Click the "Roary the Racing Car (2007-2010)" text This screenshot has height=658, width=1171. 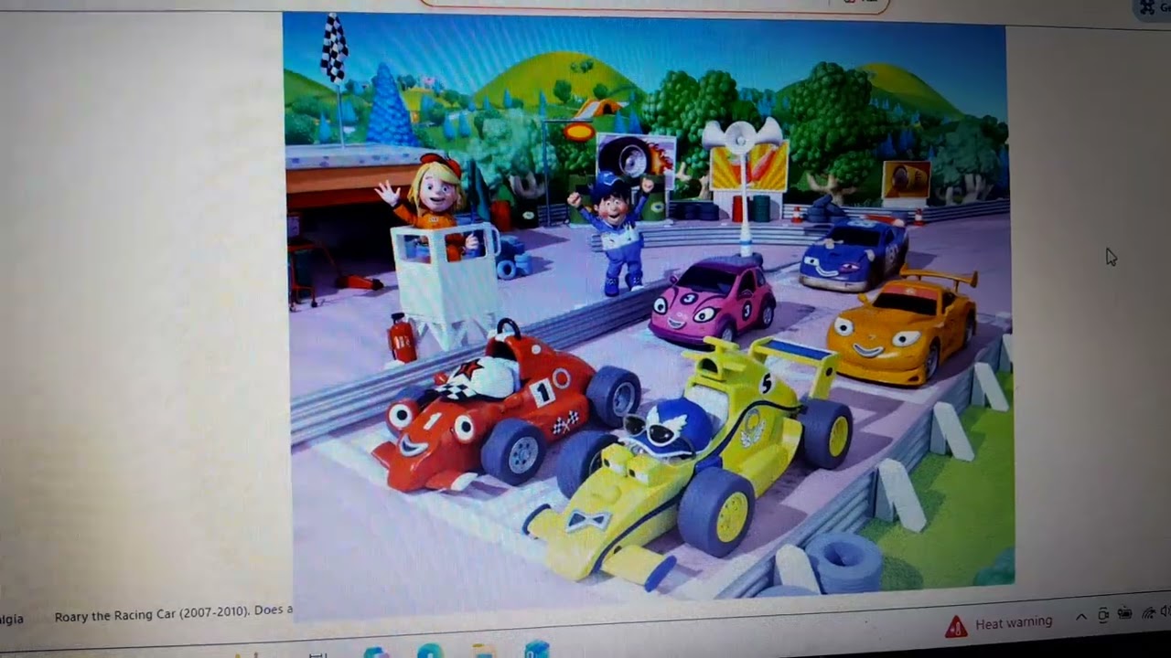pyautogui.click(x=151, y=615)
